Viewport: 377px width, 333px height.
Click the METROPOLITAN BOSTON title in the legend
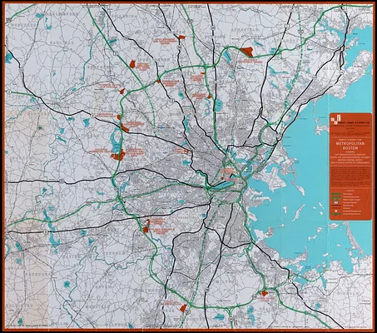[351, 146]
